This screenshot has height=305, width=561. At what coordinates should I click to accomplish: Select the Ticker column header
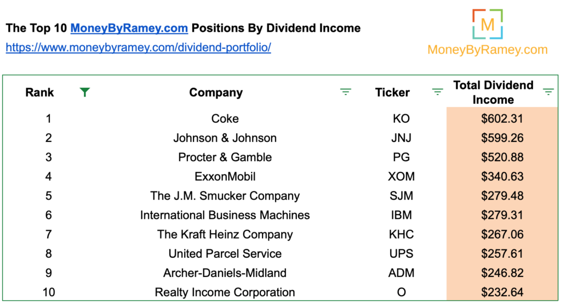392,93
